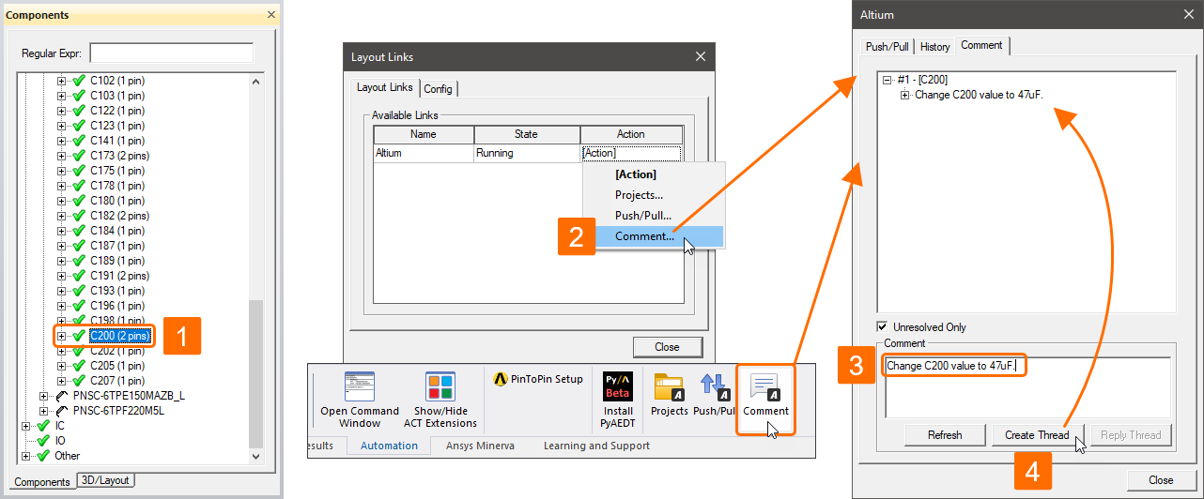
Task: Toggle Unresolved Only checkbox
Action: 881,326
